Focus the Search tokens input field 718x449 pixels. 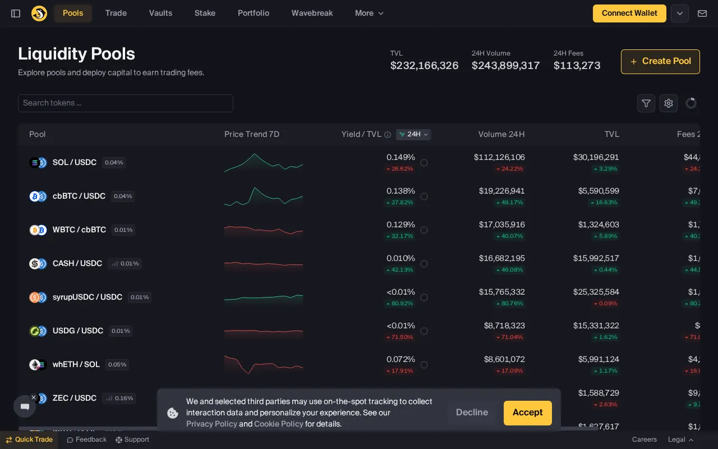point(126,103)
